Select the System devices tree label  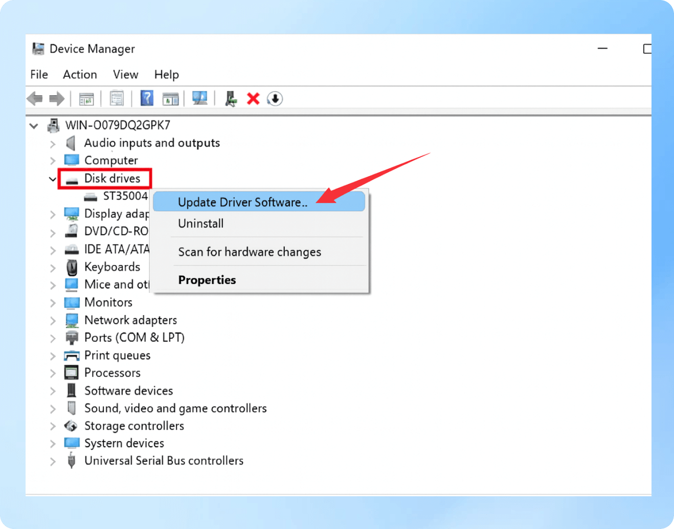124,444
